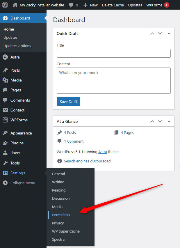Open the 4 Pages link
180x248 pixels.
tap(127, 132)
